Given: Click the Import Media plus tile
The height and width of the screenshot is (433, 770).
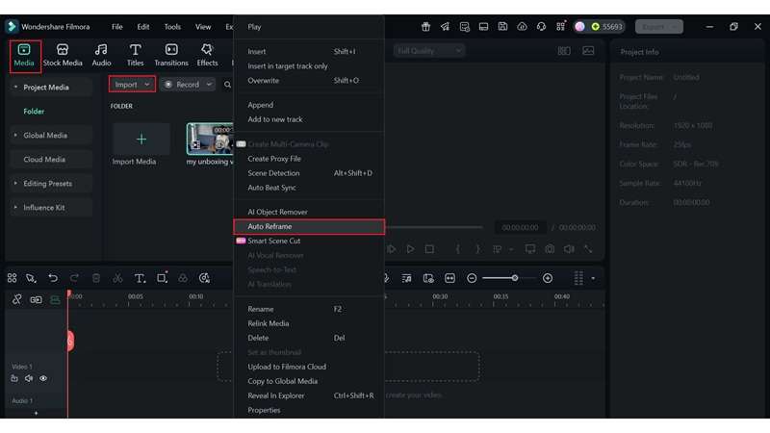Looking at the screenshot, I should (141, 140).
